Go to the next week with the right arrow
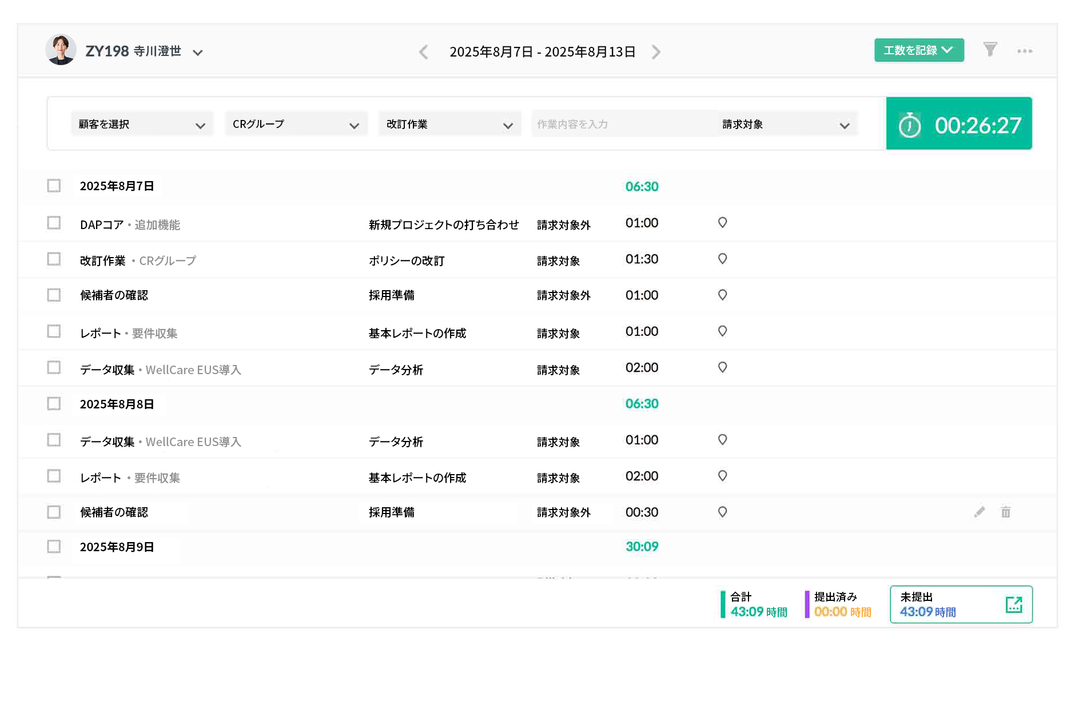1075x714 pixels. [656, 51]
